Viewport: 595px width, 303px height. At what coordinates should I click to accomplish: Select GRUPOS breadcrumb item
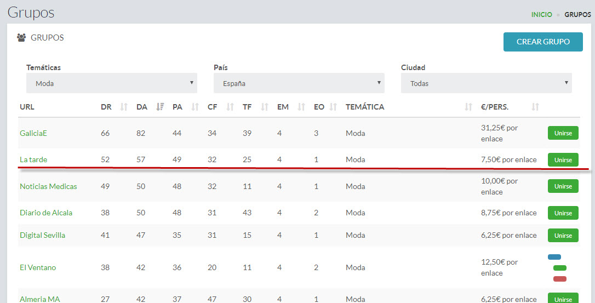577,14
